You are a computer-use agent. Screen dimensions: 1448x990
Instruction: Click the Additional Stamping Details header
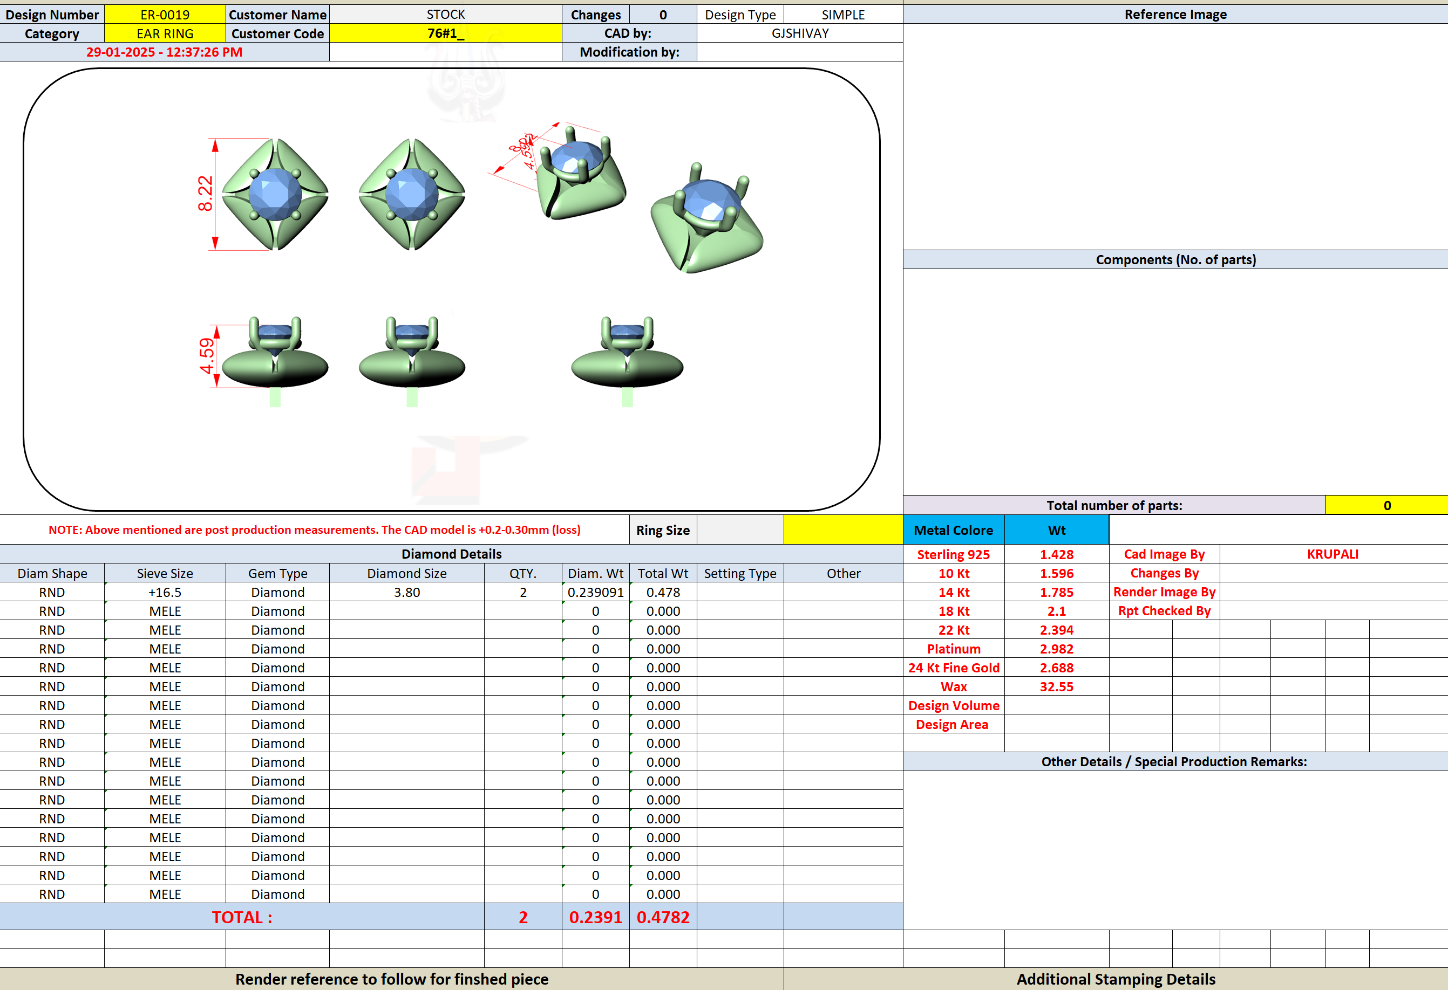click(x=1116, y=979)
